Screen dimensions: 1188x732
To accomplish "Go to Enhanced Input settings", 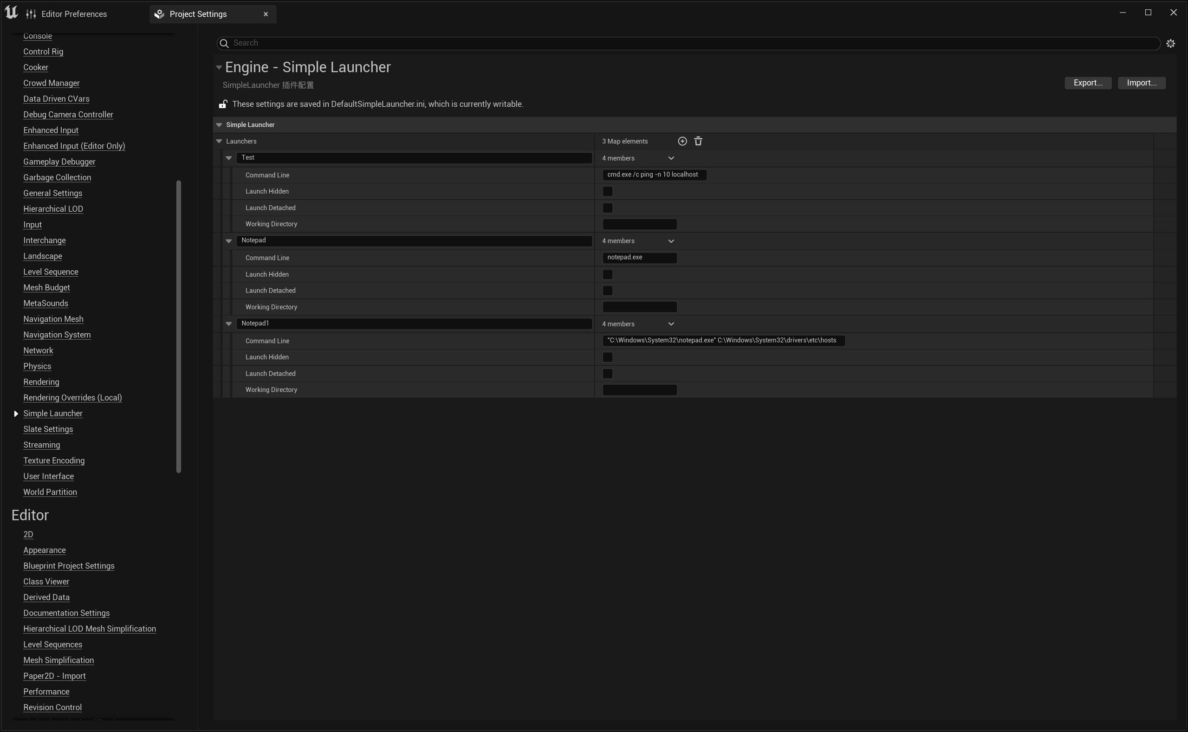I will tap(51, 130).
